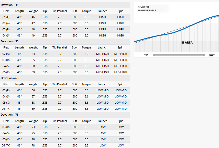
Task: Click tip .335 in the weight 55 row
Action: click(45, 60)
